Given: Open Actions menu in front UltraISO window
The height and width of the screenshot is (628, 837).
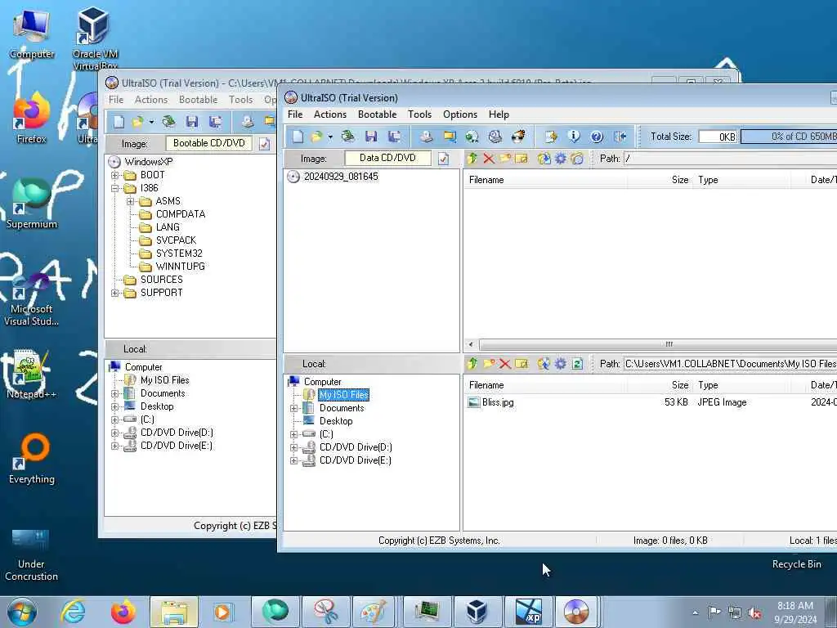Looking at the screenshot, I should pos(330,114).
